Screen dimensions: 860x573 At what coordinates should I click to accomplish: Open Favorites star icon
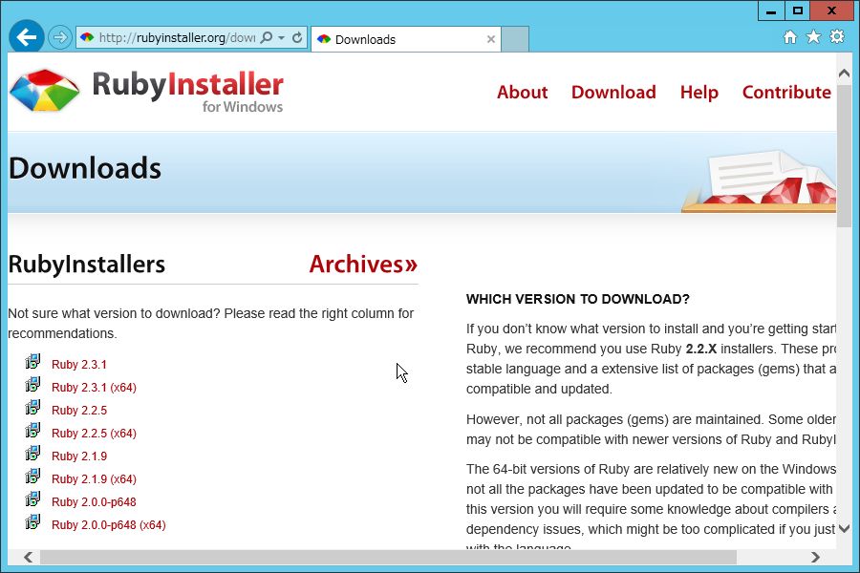[813, 36]
